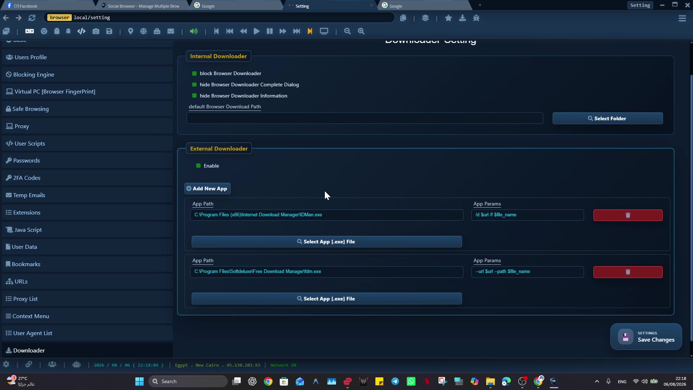Click the zoom out magnifier icon
Viewport: 693px width, 390px height.
tap(348, 31)
